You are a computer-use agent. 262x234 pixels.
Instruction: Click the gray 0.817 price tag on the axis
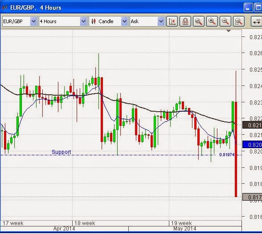click(252, 197)
